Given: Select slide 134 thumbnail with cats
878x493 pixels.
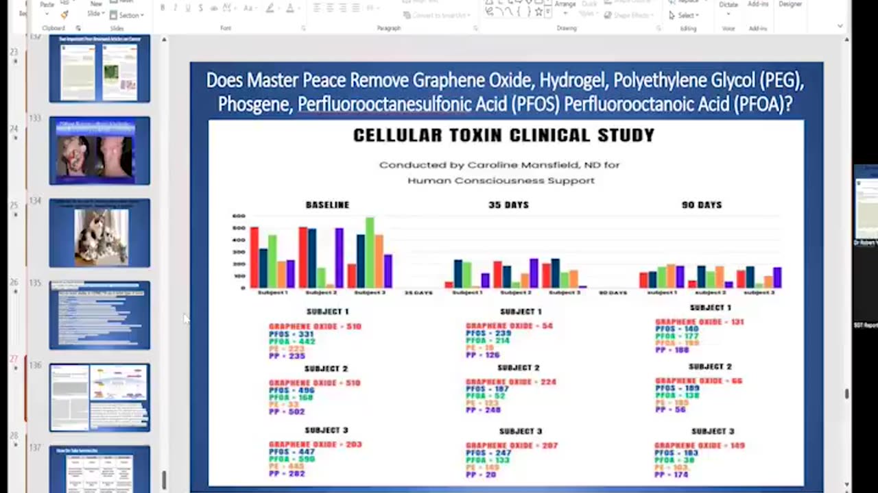Looking at the screenshot, I should (x=99, y=233).
